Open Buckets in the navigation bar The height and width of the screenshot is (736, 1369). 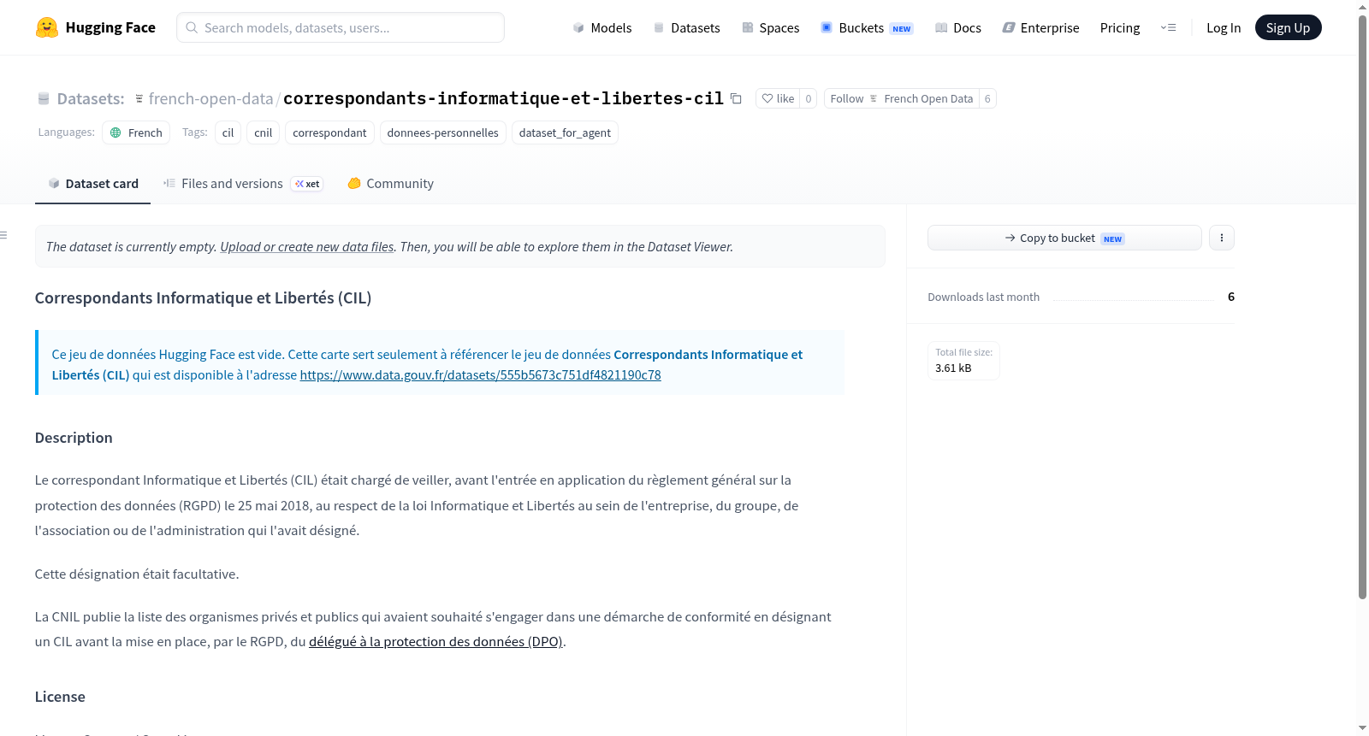click(x=867, y=27)
